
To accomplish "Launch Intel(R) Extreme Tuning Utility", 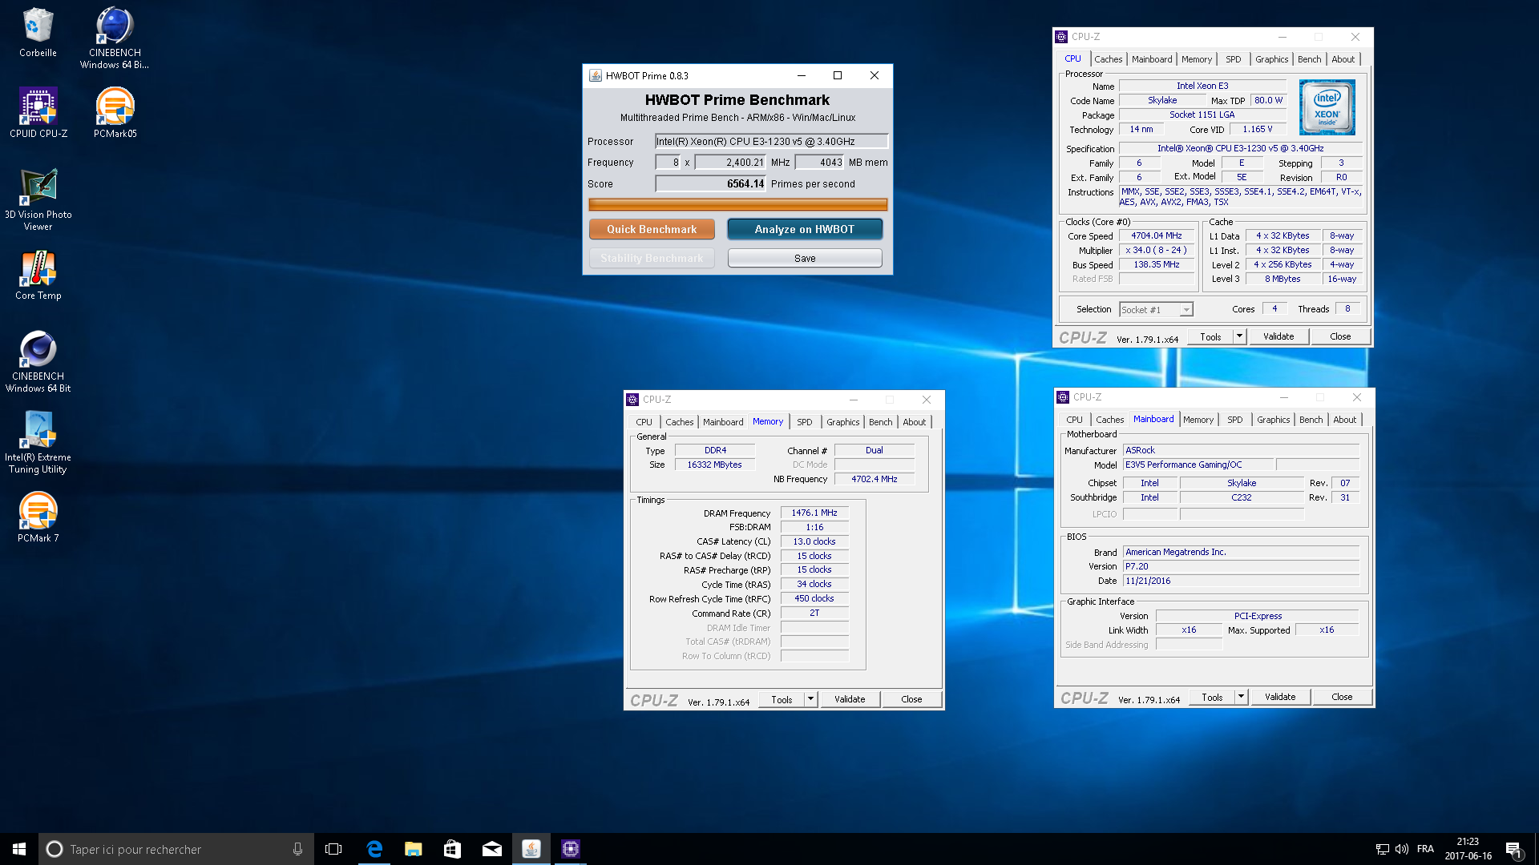I will click(x=38, y=443).
